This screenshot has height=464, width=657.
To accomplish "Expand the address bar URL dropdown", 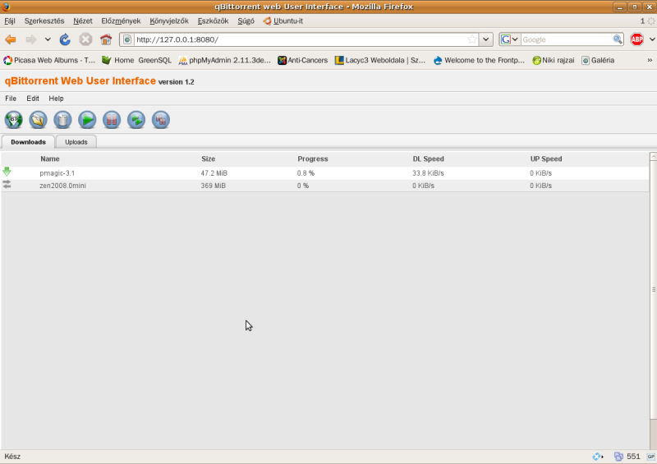I will [x=485, y=39].
